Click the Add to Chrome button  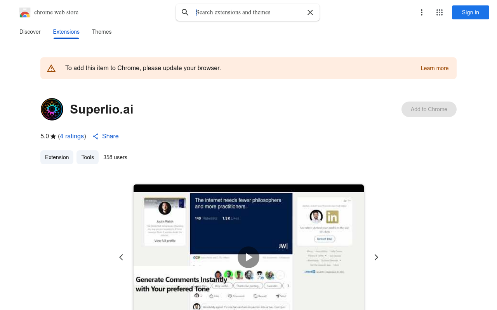pos(429,109)
